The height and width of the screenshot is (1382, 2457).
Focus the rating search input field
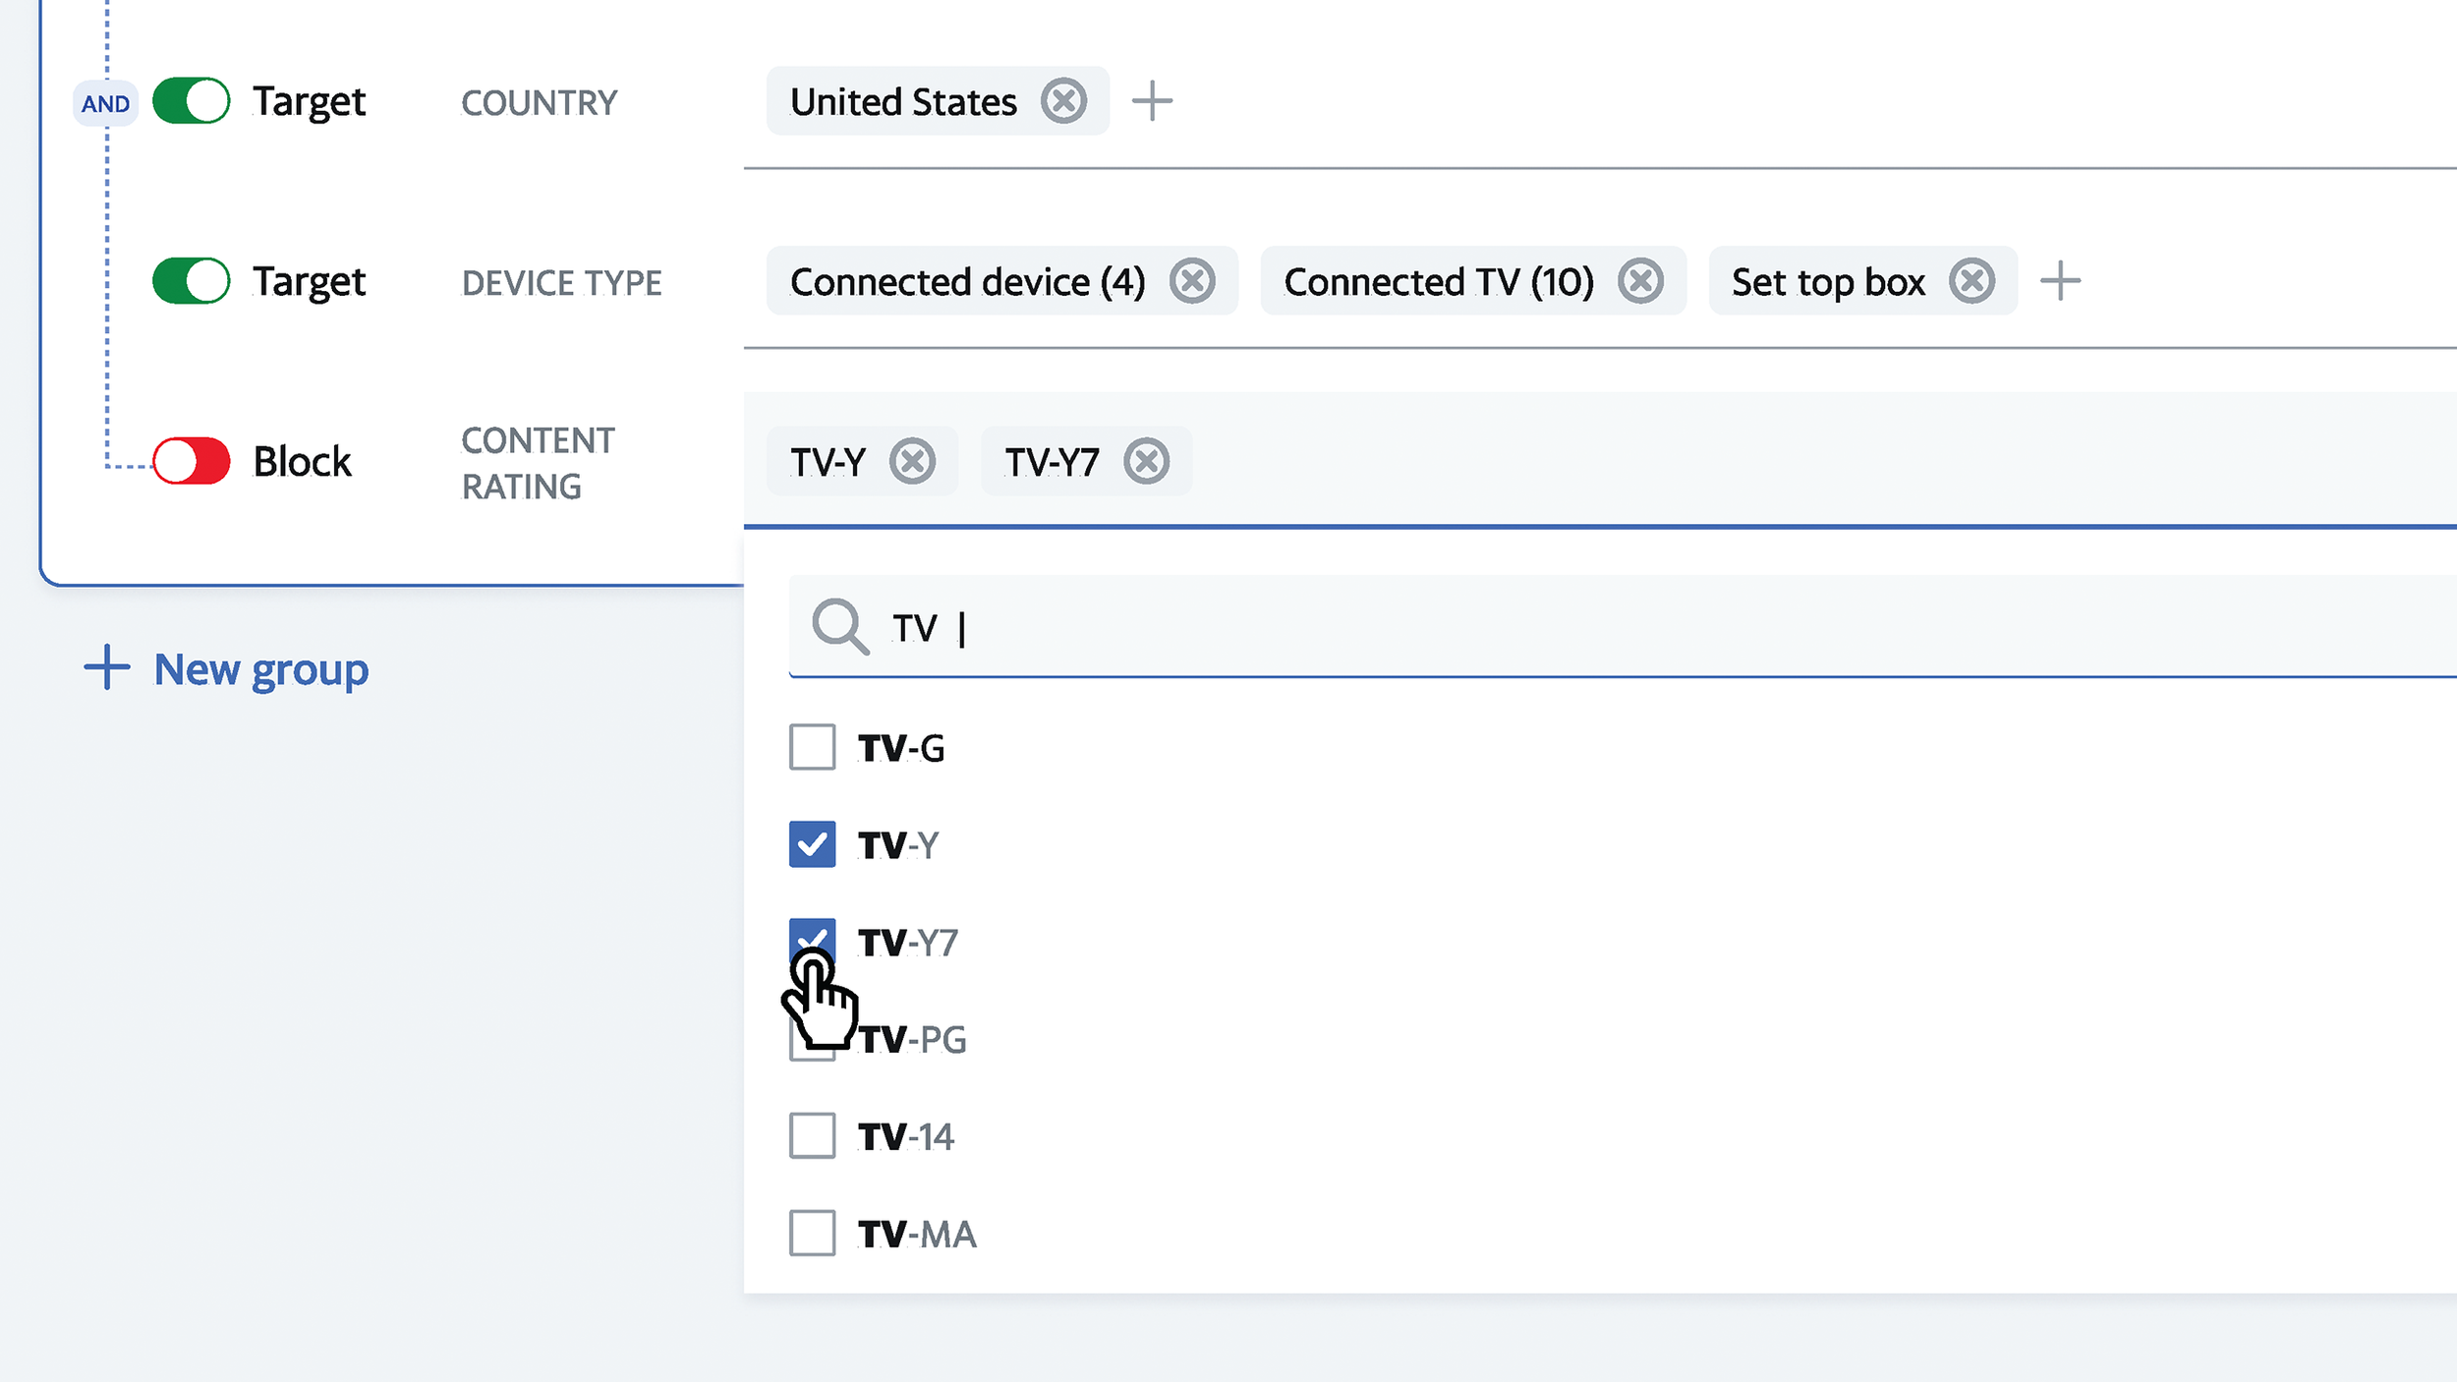[1572, 627]
